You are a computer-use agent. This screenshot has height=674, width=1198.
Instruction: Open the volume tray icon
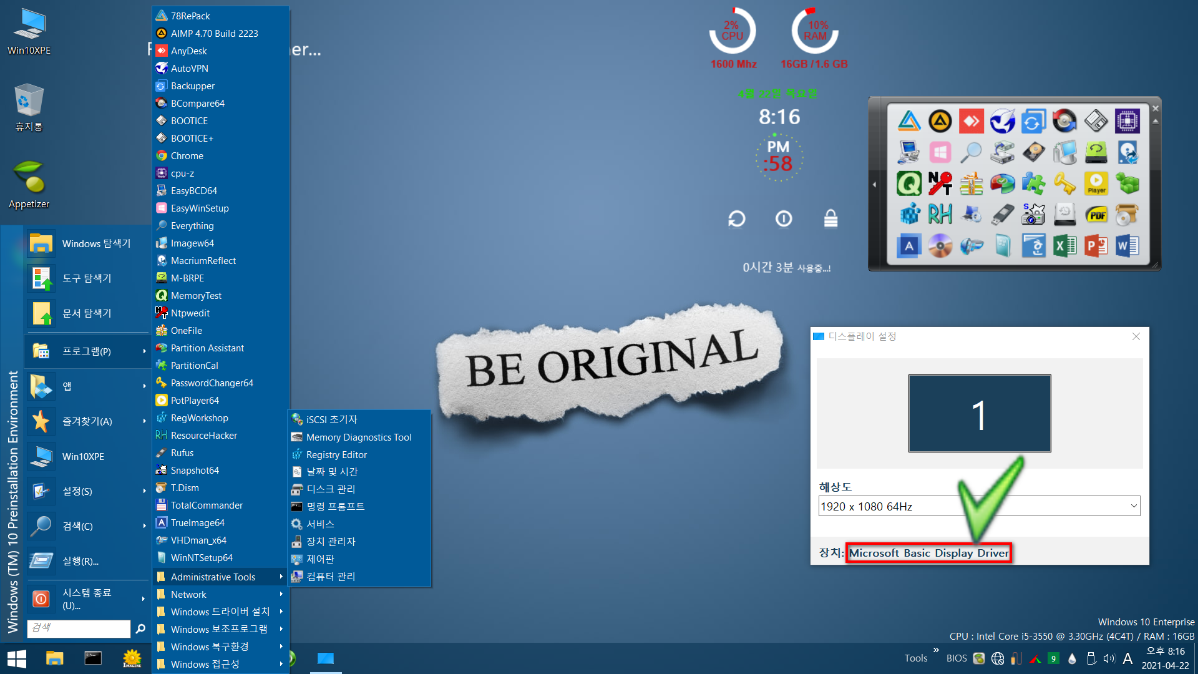pyautogui.click(x=1109, y=658)
